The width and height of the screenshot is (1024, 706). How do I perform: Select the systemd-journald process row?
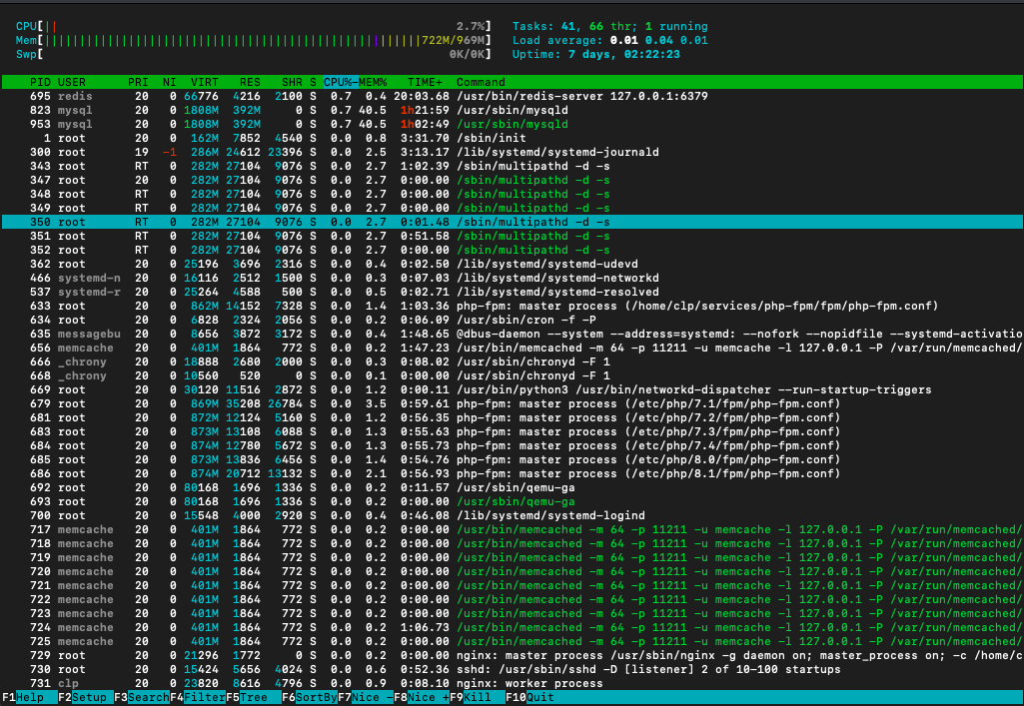point(512,152)
